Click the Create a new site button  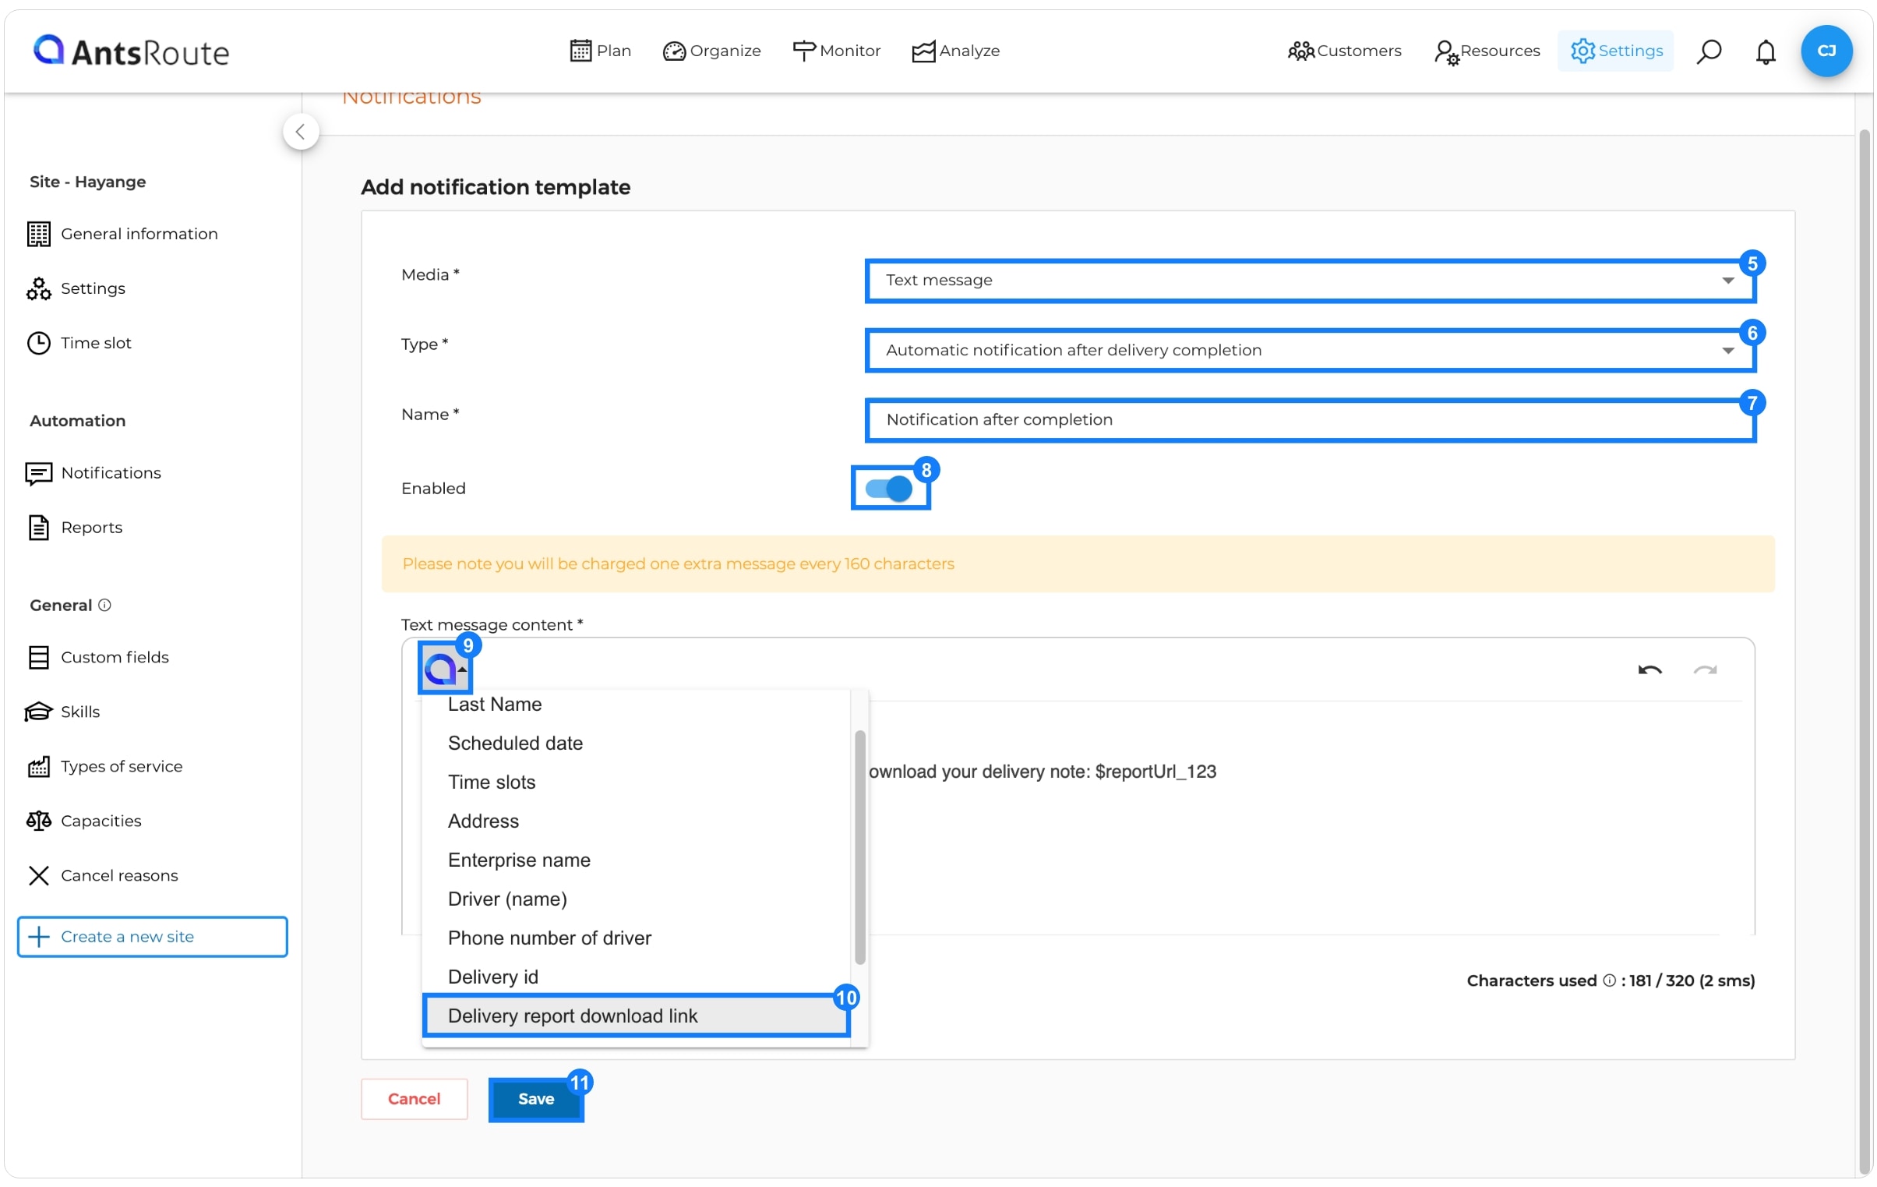coord(153,937)
